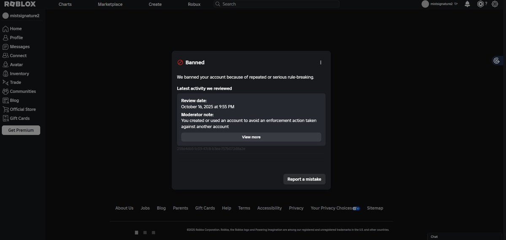This screenshot has width=506, height=240.
Task: Click the notifications bell icon
Action: (x=467, y=4)
